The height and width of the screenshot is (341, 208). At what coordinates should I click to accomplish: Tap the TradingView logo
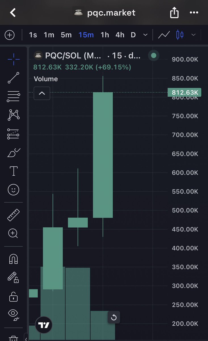(44, 325)
